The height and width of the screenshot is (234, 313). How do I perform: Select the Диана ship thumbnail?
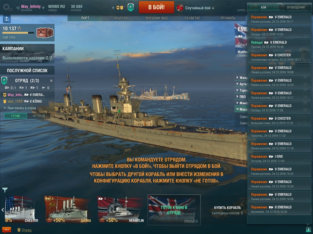[x=68, y=210]
